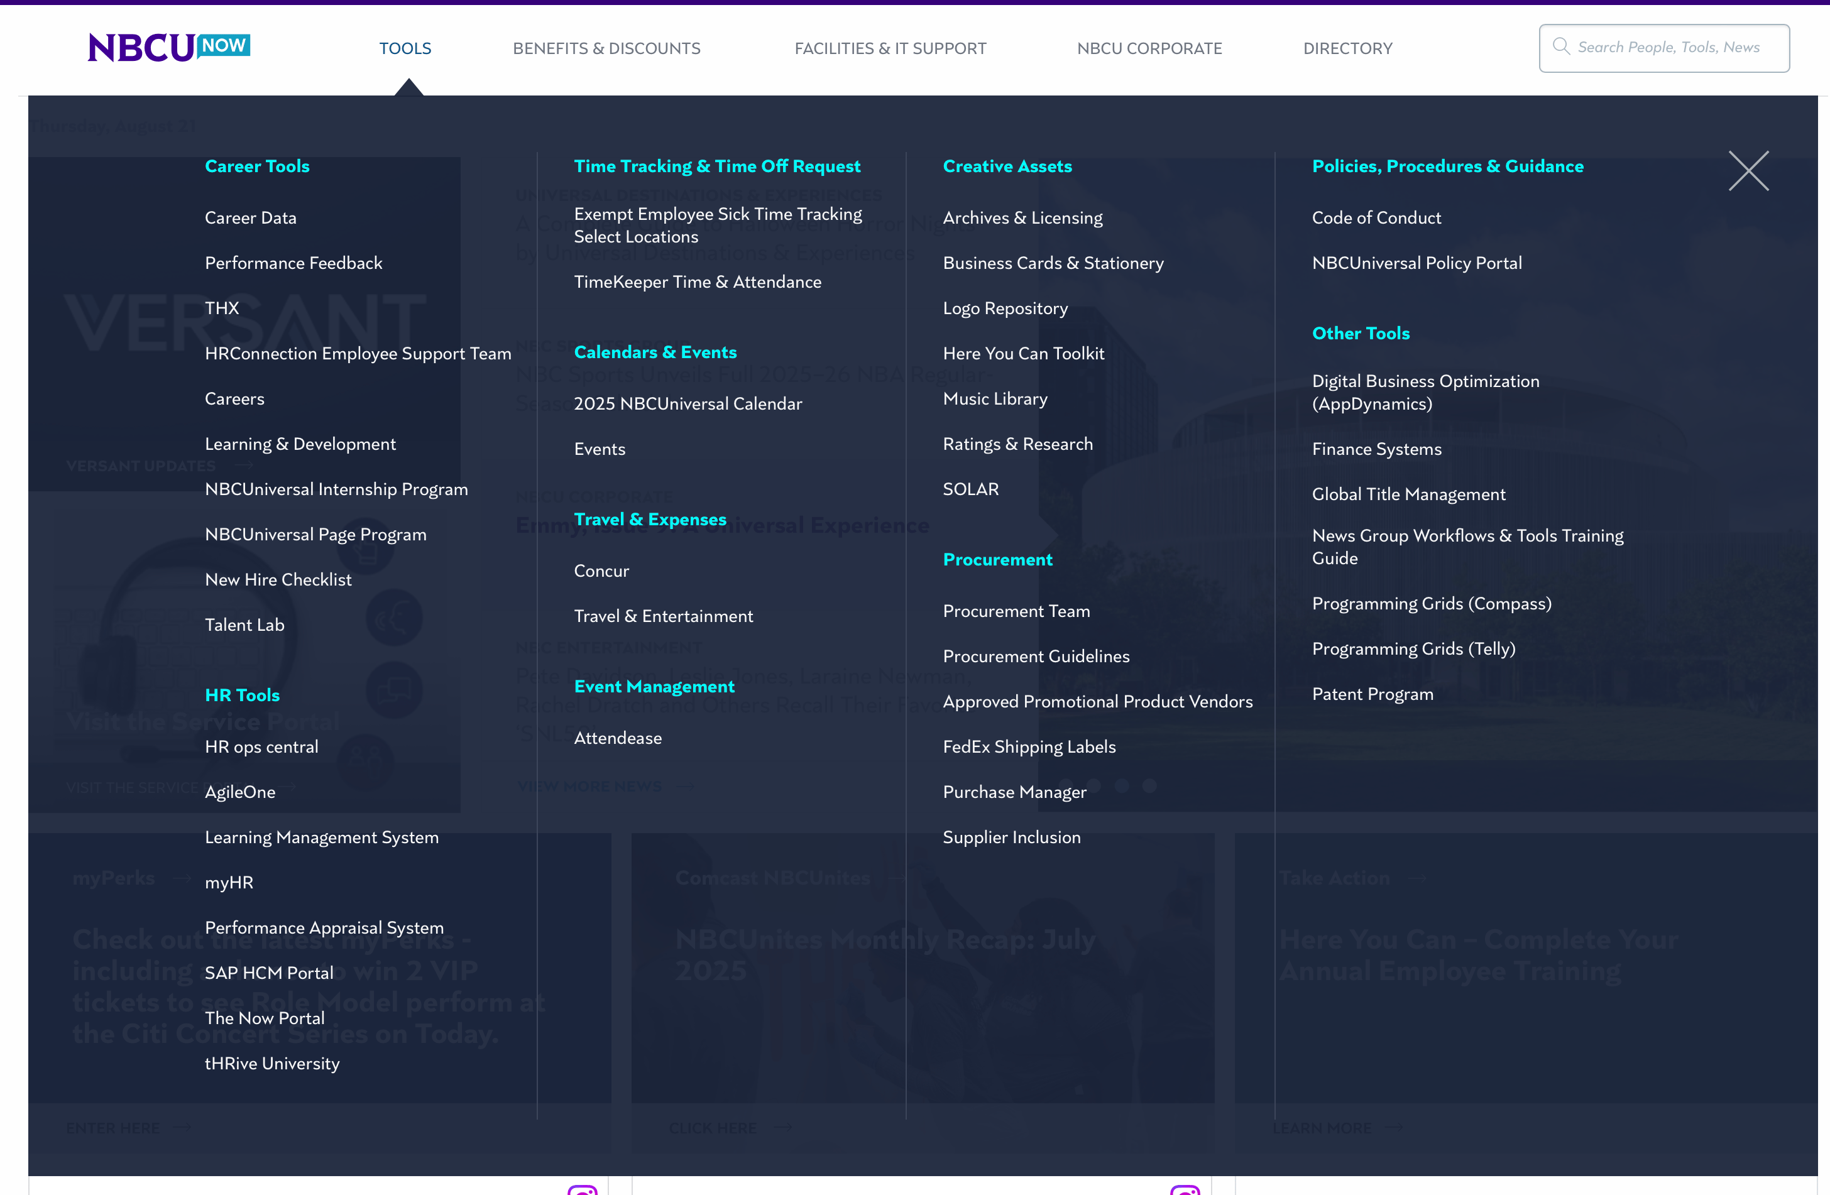Open AgileOne link

click(240, 792)
